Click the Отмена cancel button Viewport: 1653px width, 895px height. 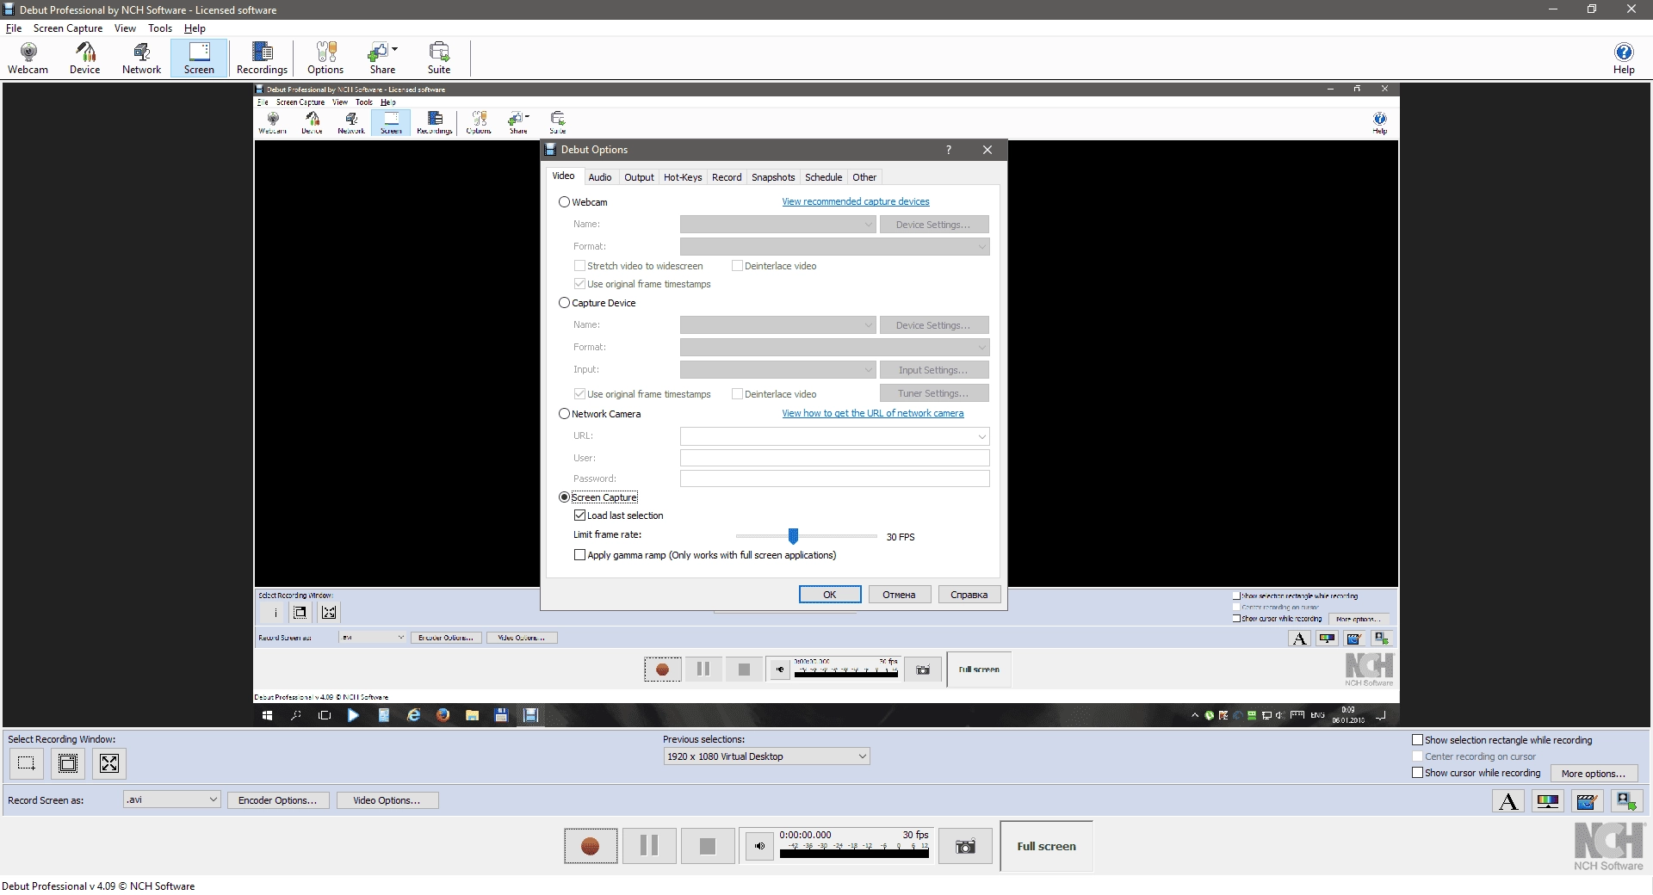(x=899, y=595)
